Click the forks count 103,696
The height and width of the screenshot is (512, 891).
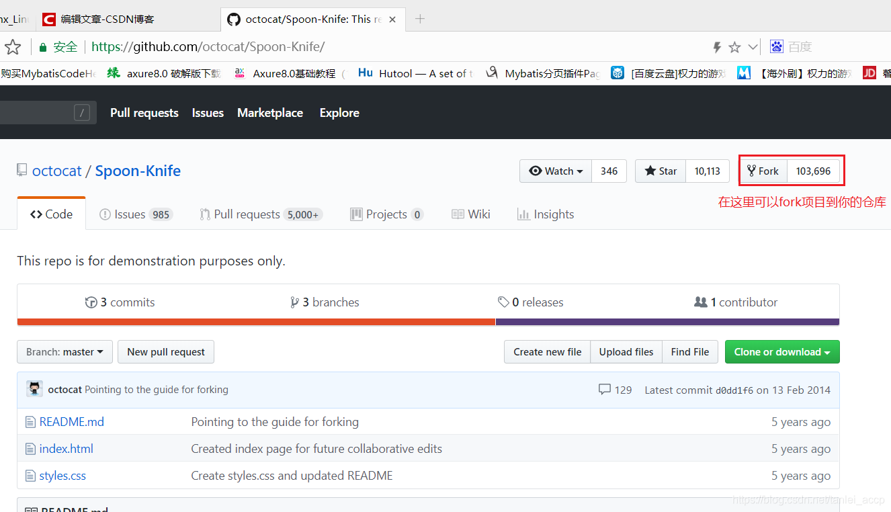pos(814,171)
